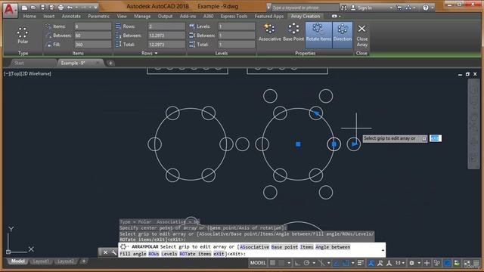Viewport: 484px width, 272px height.
Task: Click the center blue square grip of array
Action: (x=298, y=144)
